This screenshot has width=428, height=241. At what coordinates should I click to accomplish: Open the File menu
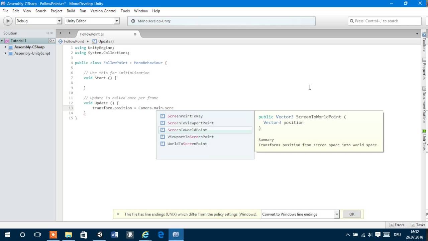5,11
